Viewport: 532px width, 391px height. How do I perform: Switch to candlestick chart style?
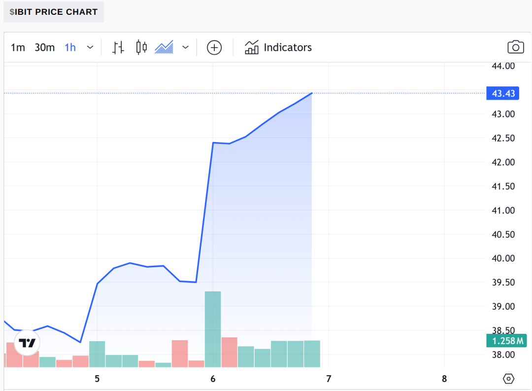tap(141, 47)
